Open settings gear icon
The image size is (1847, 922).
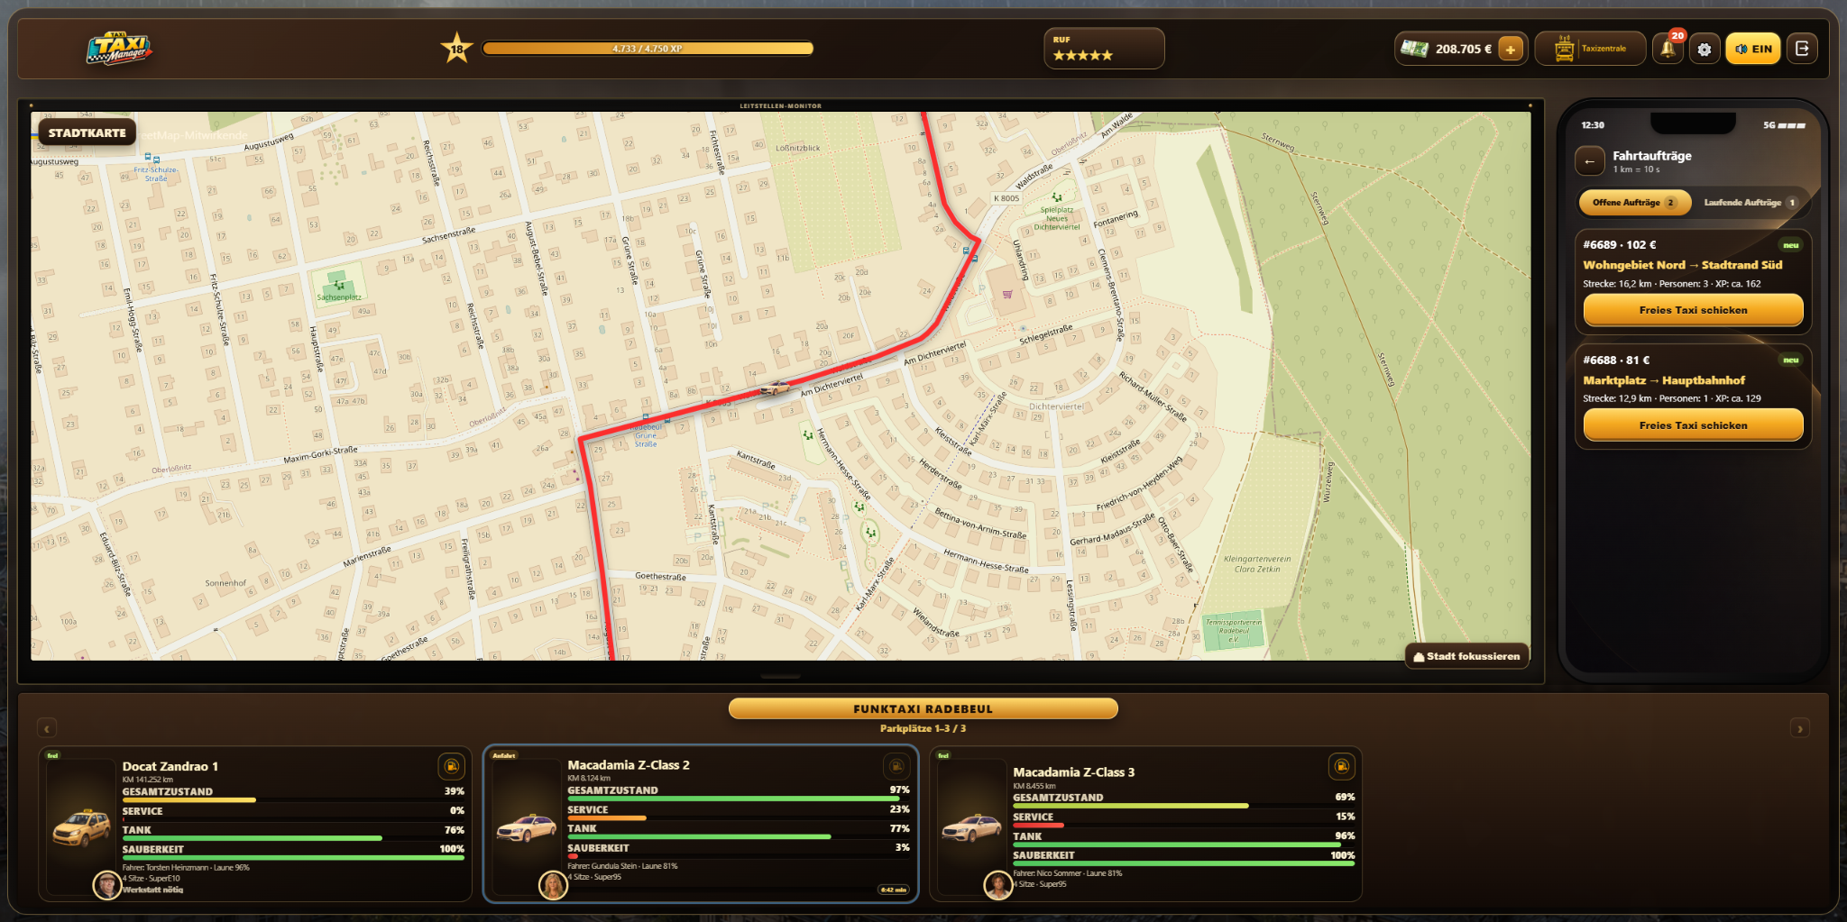(x=1704, y=50)
